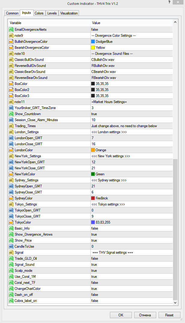Open the Visualization tab
Image resolution: width=185 pixels, height=323 pixels.
point(69,13)
